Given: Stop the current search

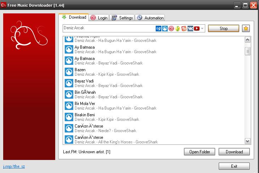Looking at the screenshot, I should coord(224,29).
